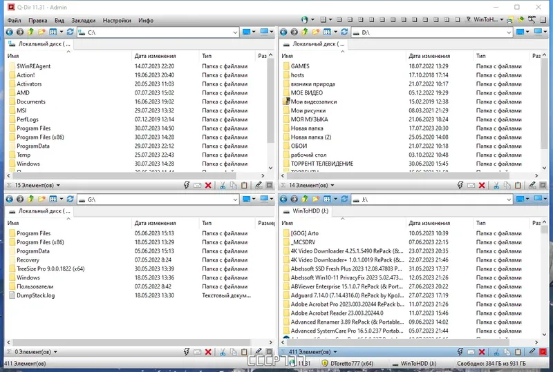Open the 0 Элемент(ов) dropdown

point(55,352)
